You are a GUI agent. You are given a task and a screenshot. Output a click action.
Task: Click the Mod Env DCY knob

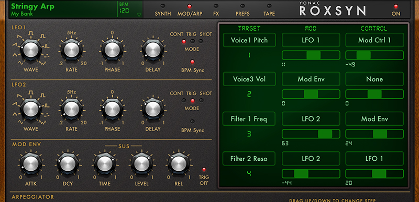click(68, 163)
